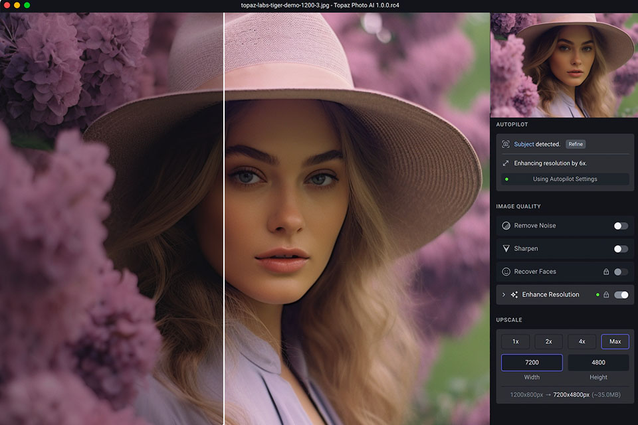
Task: Click the yellow macOS minimize window button
Action: (17, 5)
